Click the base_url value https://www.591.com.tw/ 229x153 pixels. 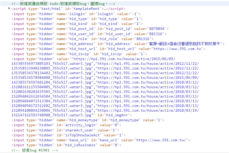click(161, 140)
